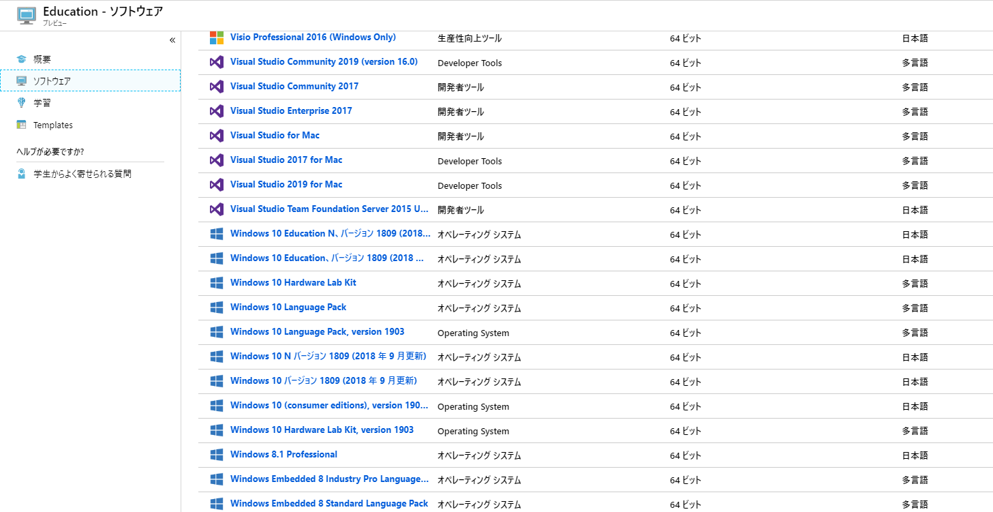Click the 学習 lightbulb icon

tap(21, 103)
